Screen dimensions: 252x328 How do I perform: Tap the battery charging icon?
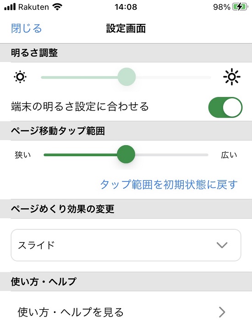[240, 7]
